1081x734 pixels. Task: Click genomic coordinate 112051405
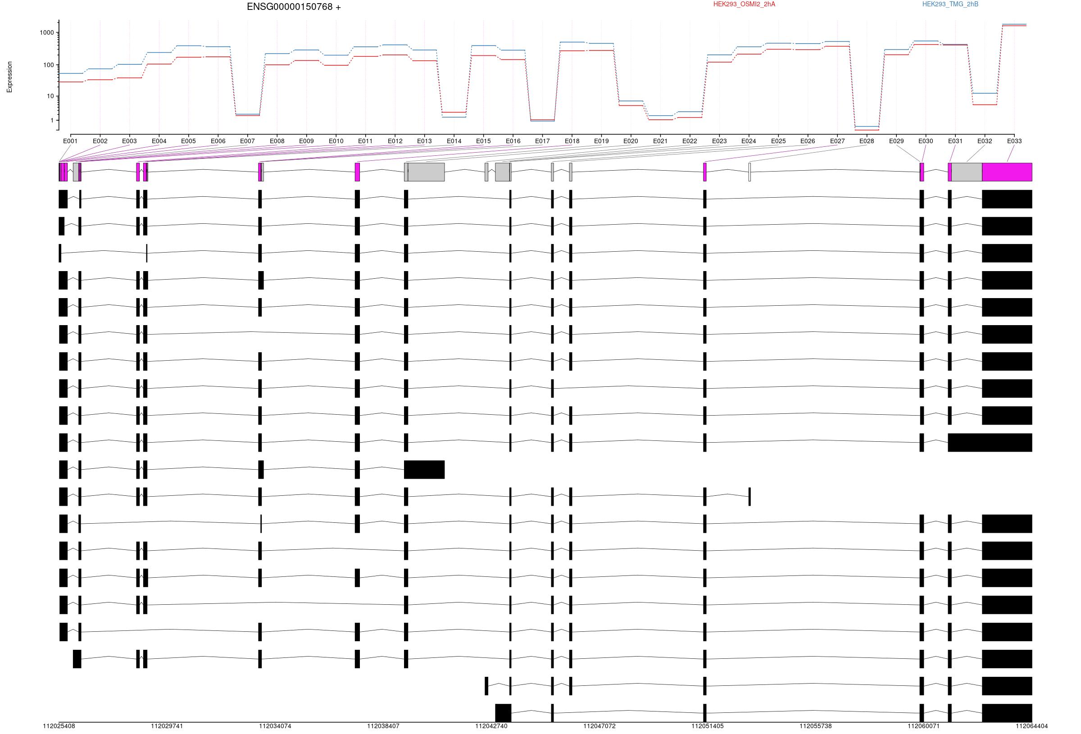708,726
